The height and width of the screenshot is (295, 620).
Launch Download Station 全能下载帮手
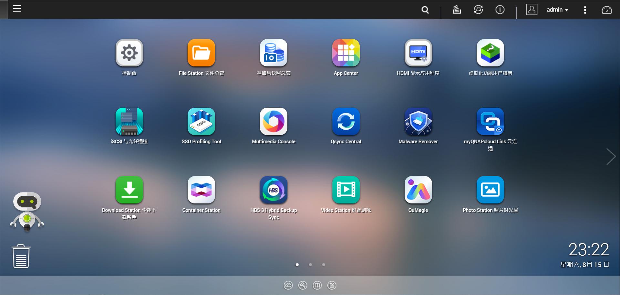point(129,190)
